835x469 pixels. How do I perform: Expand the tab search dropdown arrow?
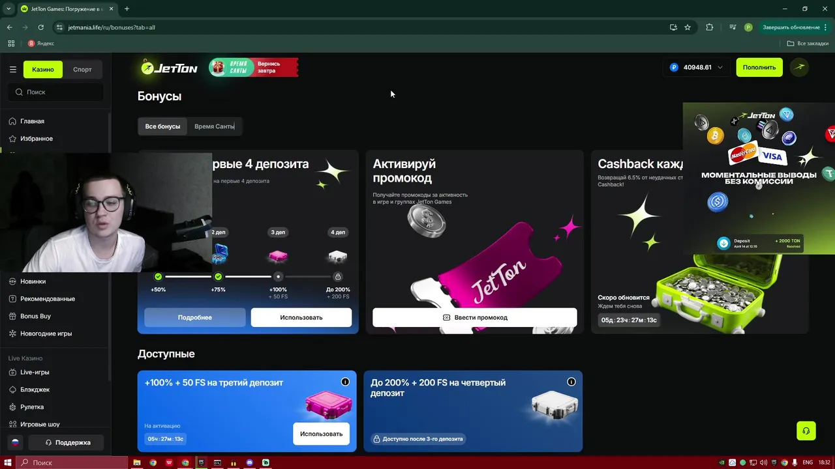(8, 8)
